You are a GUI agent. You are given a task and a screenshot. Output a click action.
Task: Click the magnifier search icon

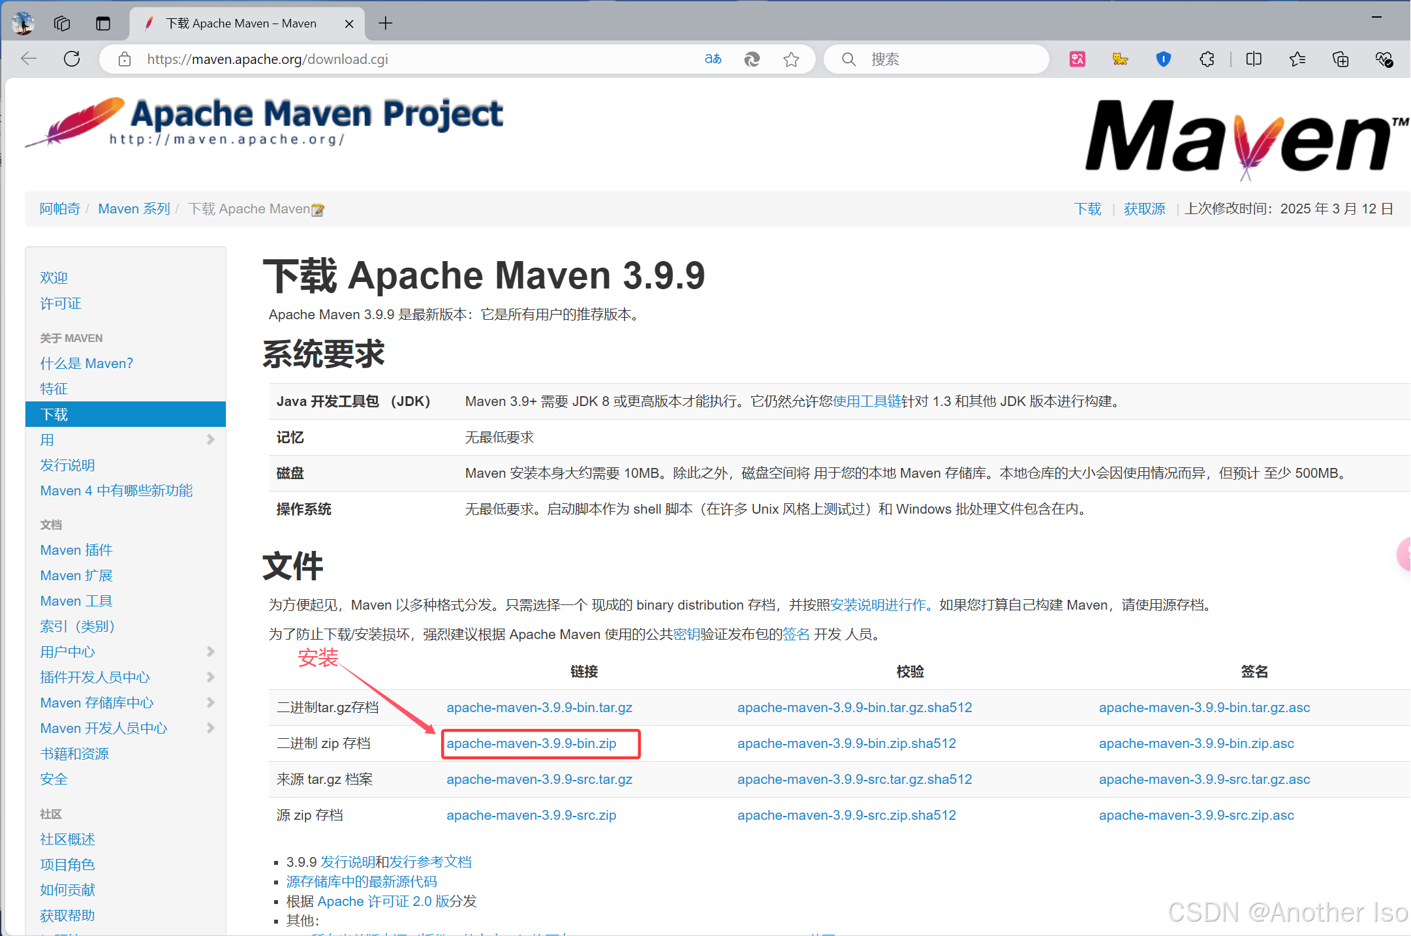[848, 59]
